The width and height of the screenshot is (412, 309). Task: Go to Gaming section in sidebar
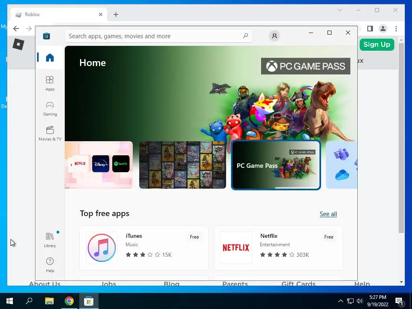click(x=50, y=109)
